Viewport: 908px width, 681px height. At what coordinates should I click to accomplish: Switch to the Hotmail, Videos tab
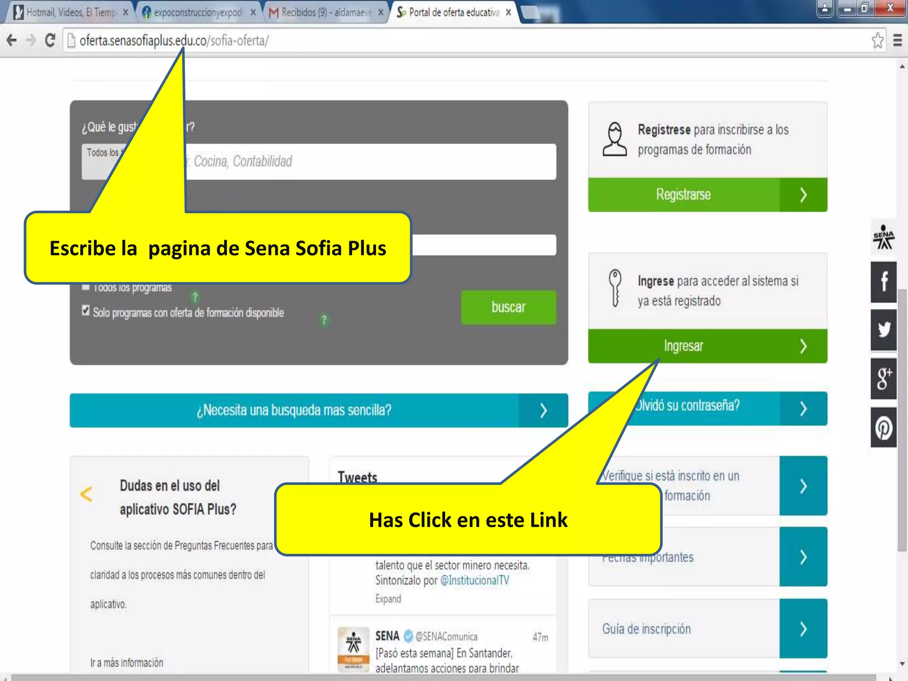pos(70,12)
